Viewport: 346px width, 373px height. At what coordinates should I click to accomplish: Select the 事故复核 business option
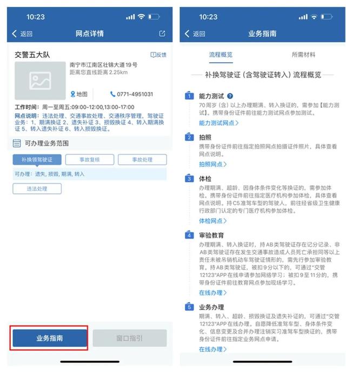pyautogui.click(x=90, y=160)
